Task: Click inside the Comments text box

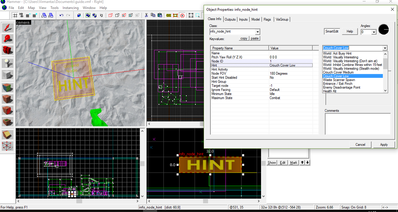Action: pyautogui.click(x=357, y=124)
